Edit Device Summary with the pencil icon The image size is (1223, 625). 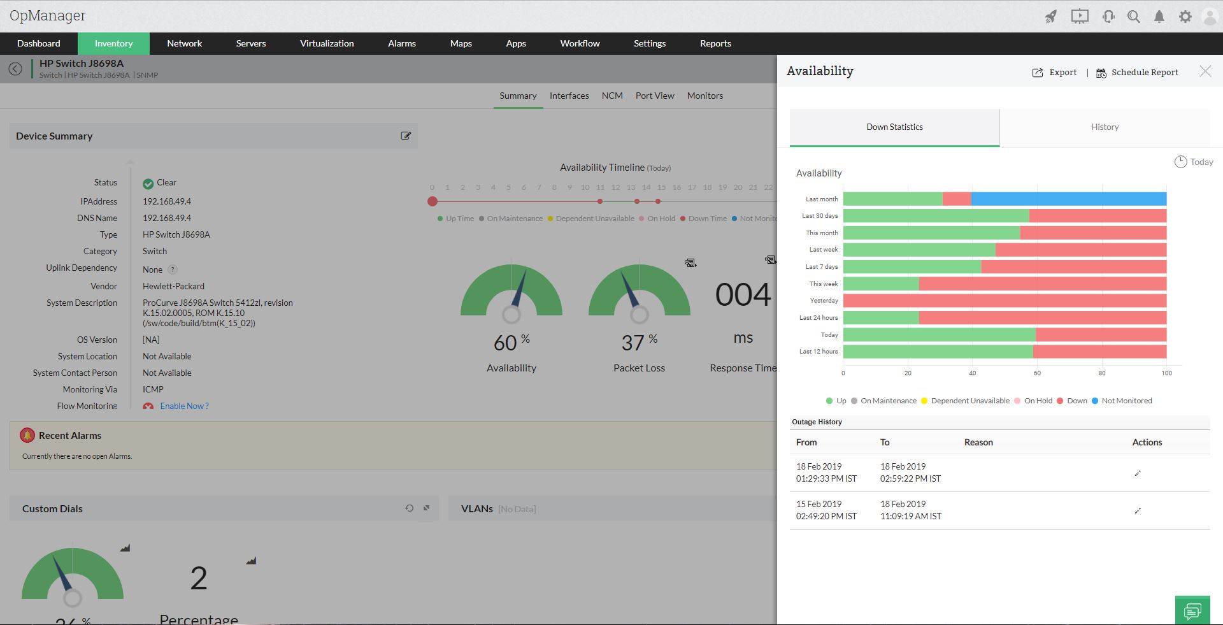pos(406,136)
